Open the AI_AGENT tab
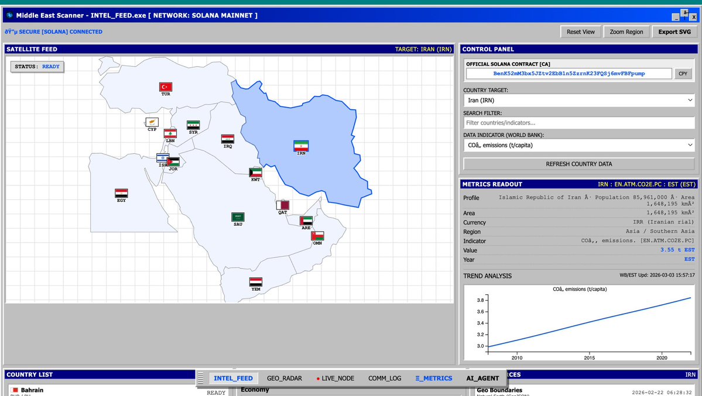The width and height of the screenshot is (702, 396). (482, 378)
